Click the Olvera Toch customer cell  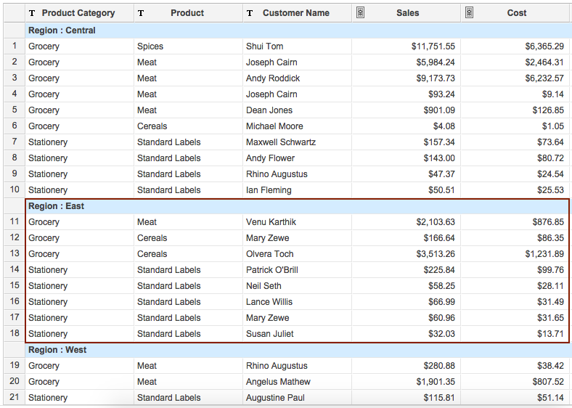(x=269, y=254)
